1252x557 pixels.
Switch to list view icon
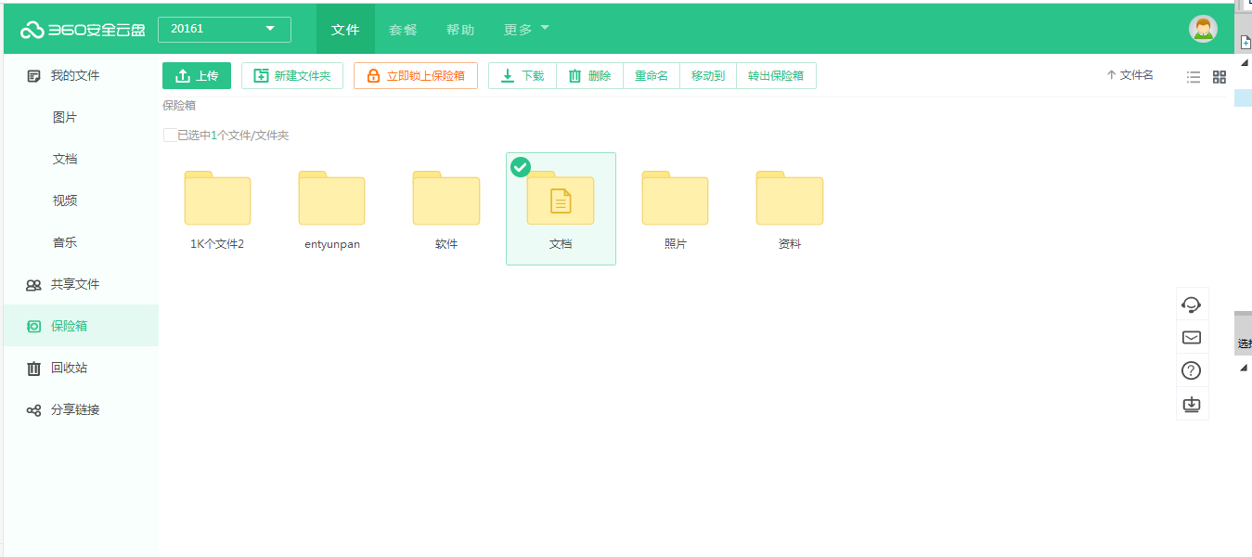point(1194,77)
